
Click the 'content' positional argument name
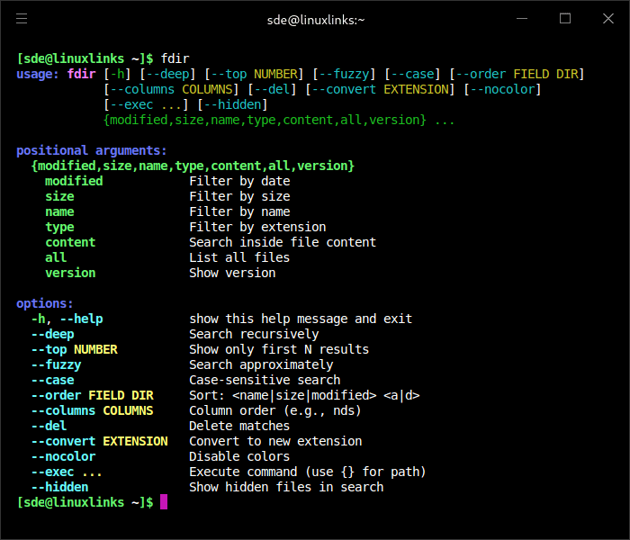click(70, 242)
